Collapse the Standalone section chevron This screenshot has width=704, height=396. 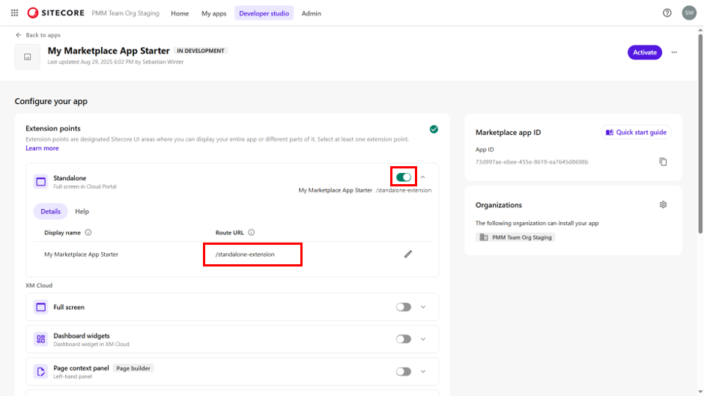[x=423, y=177]
